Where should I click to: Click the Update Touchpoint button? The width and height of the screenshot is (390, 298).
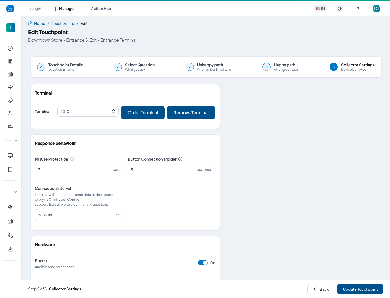(x=360, y=289)
